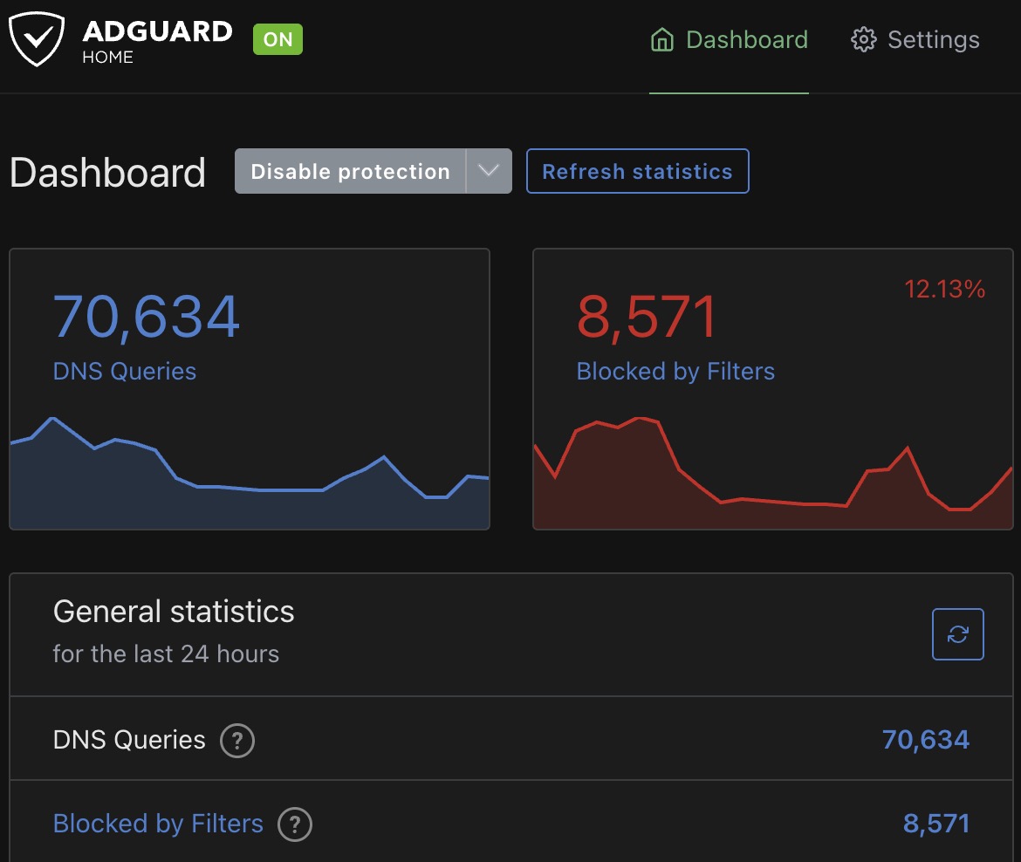The height and width of the screenshot is (862, 1021).
Task: Open the DNS Queries help tooltip icon
Action: (236, 740)
